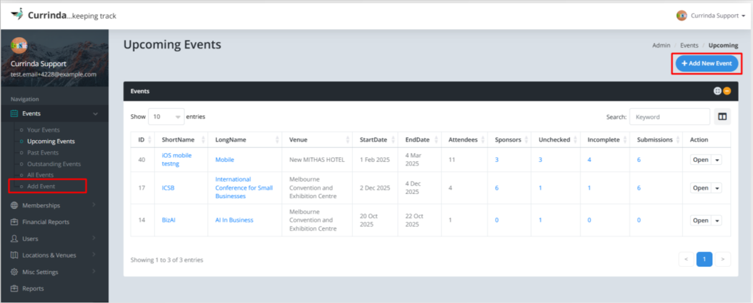Click the Misc Settings gear icon
The height and width of the screenshot is (303, 753).
pyautogui.click(x=14, y=272)
